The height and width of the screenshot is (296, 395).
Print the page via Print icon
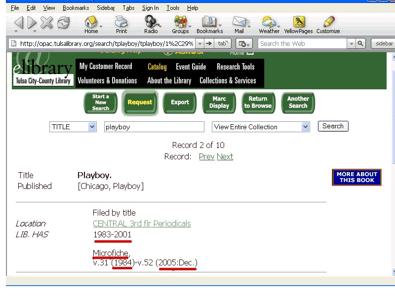click(121, 25)
